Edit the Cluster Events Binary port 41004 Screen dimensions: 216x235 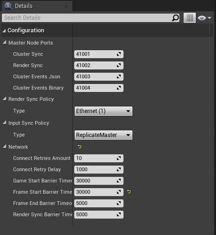(99, 88)
